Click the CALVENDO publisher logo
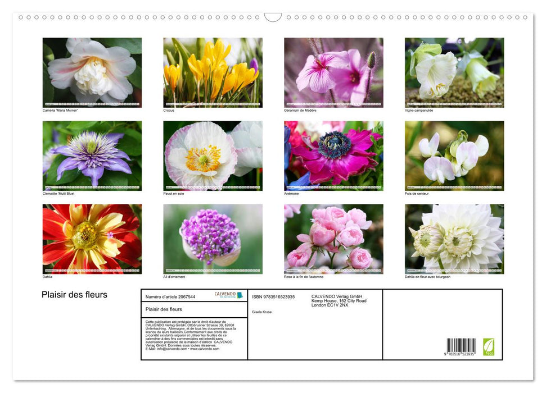This screenshot has width=546, height=393. [224, 294]
